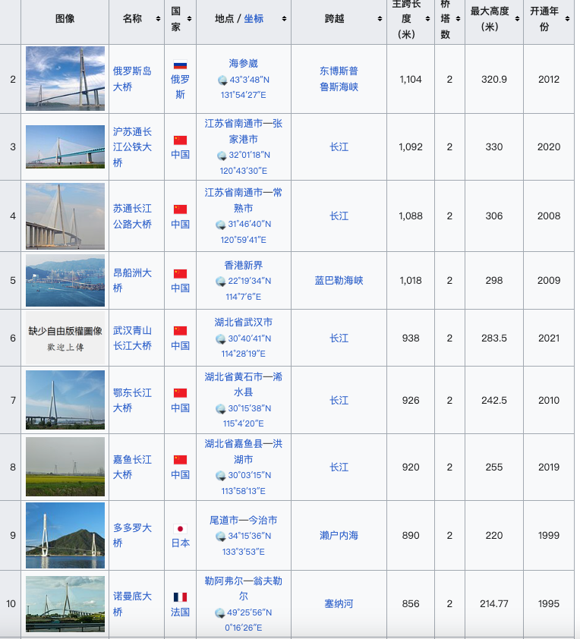The height and width of the screenshot is (639, 580).
Task: Open 昂船洲大桥 photo thumbnail
Action: 65,280
